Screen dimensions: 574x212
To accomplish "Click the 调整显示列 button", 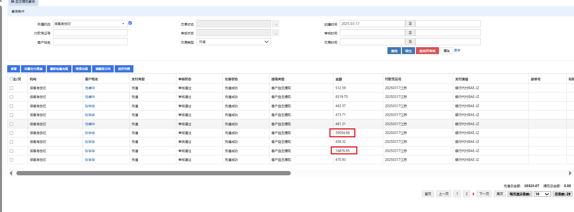I will point(103,69).
